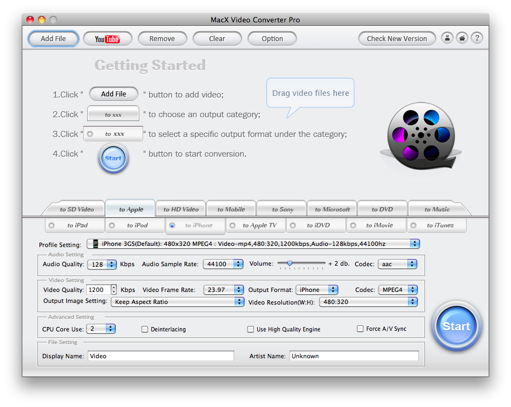The width and height of the screenshot is (511, 407).
Task: Open the user registration icon
Action: click(x=447, y=38)
